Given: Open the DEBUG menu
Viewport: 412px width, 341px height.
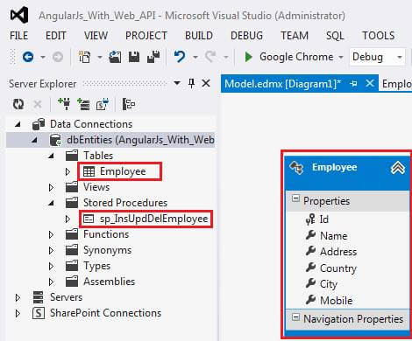Looking at the screenshot, I should pyautogui.click(x=247, y=36).
